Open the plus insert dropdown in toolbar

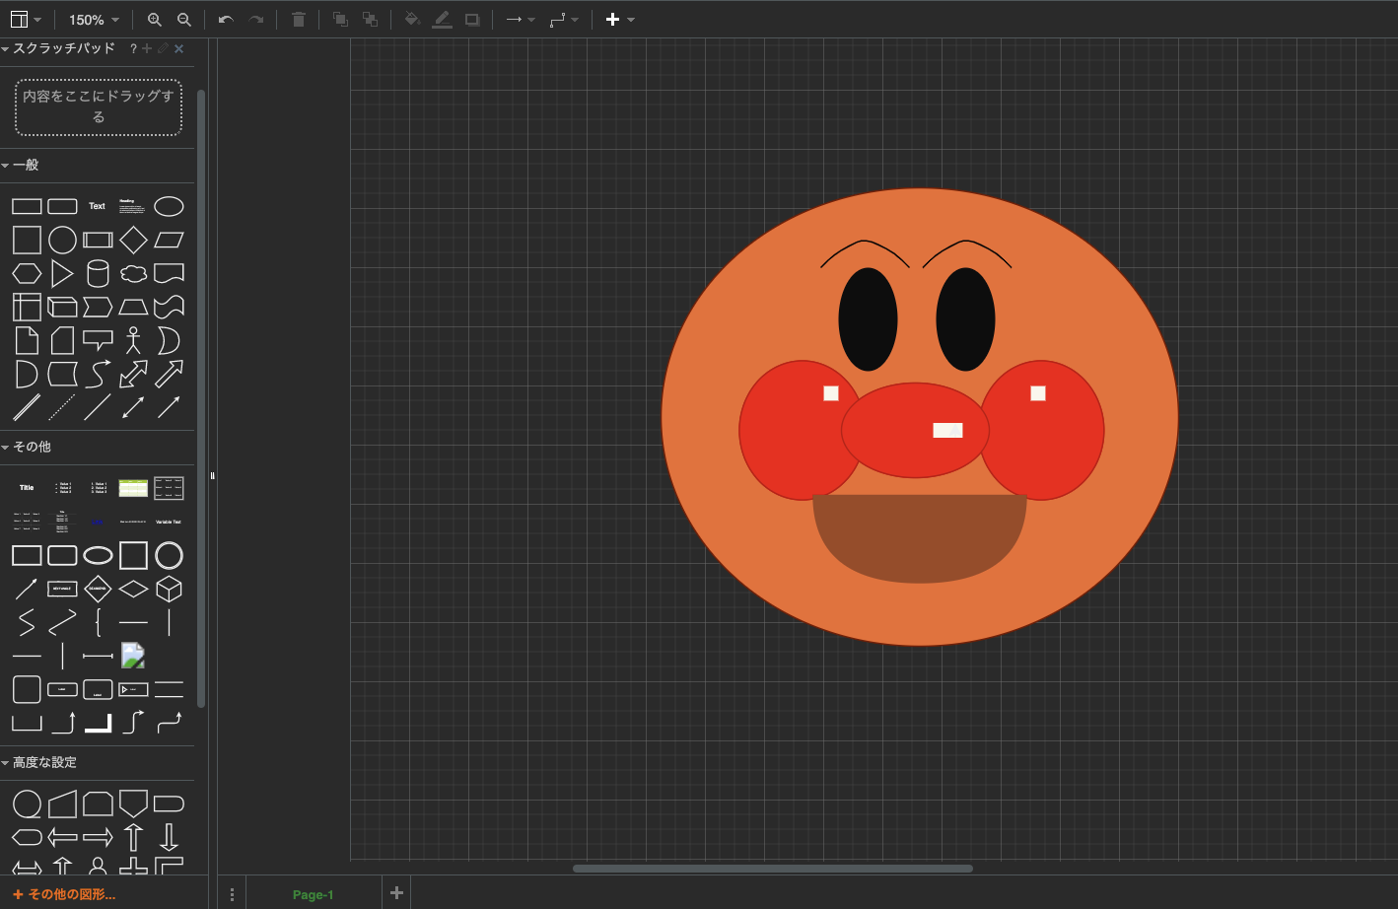tap(619, 20)
